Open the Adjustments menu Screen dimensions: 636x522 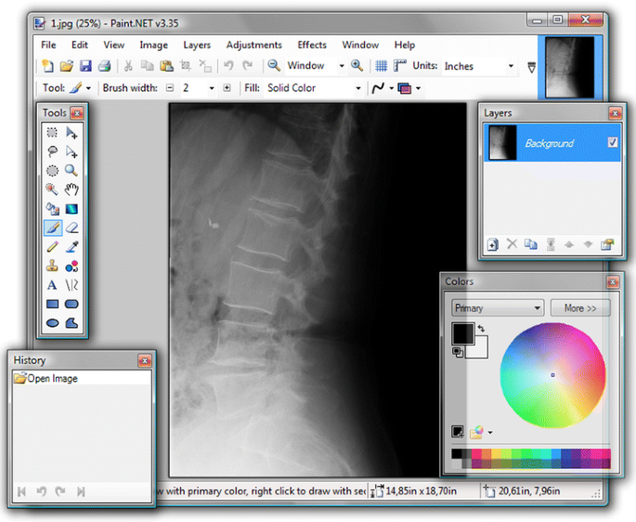(x=253, y=45)
